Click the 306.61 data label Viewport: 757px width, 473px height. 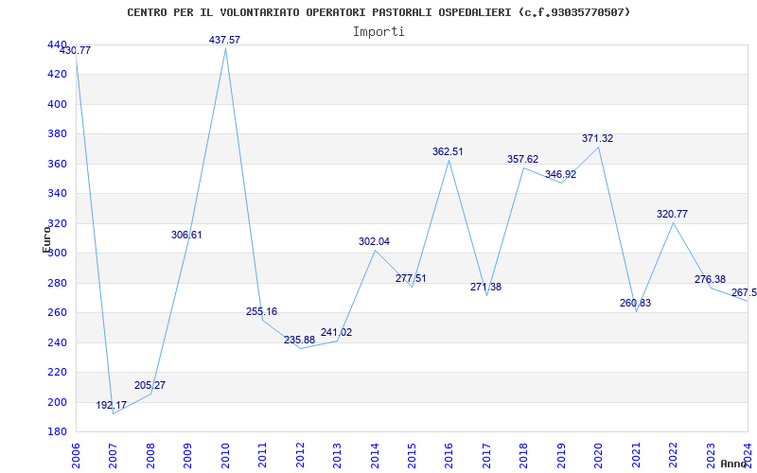click(x=186, y=235)
